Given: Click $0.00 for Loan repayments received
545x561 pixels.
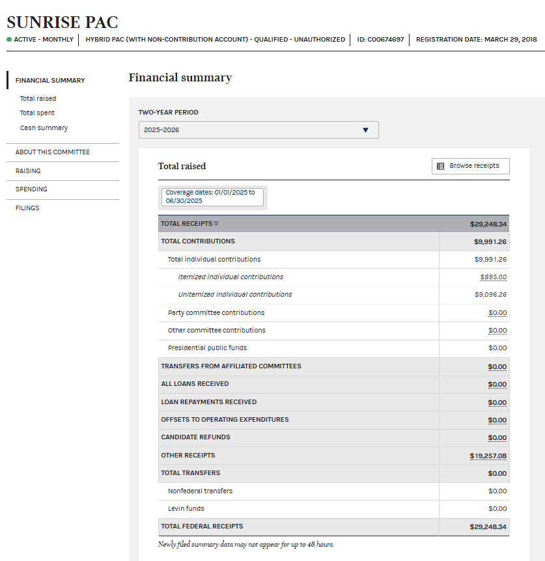Looking at the screenshot, I should [x=497, y=402].
